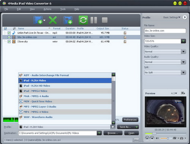
Task: Click the Pause conversion toolbar icon
Action: pyautogui.click(x=94, y=20)
